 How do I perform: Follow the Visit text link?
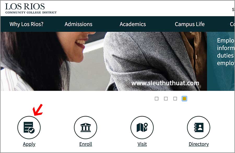click(142, 144)
